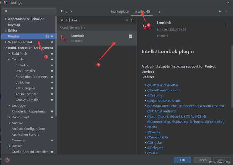Open Coverage settings

coord(19,140)
